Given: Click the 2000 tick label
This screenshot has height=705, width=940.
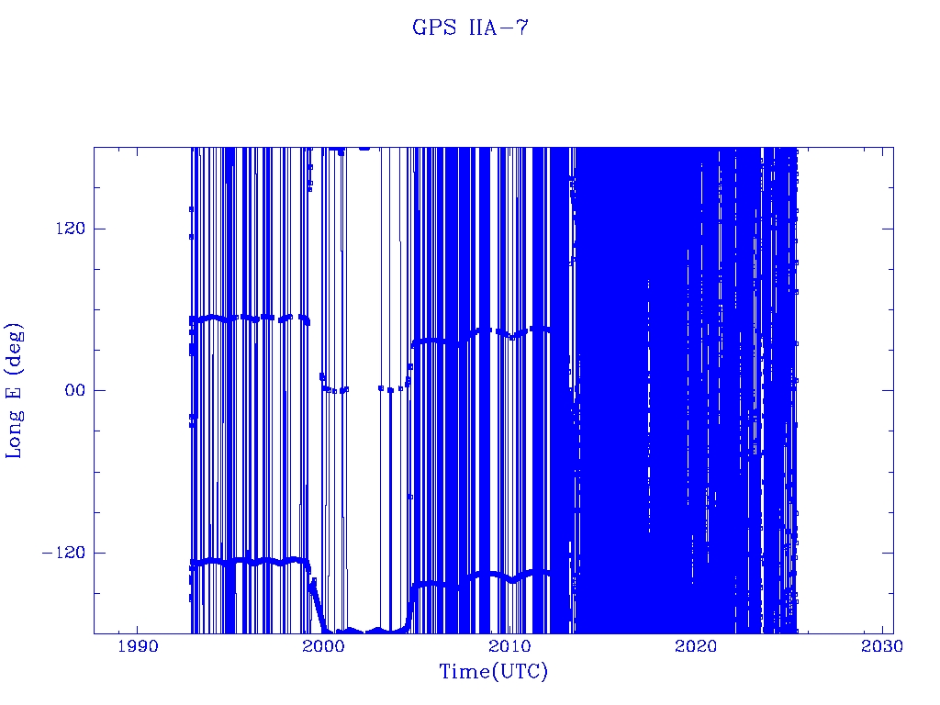Looking at the screenshot, I should click(x=324, y=646).
